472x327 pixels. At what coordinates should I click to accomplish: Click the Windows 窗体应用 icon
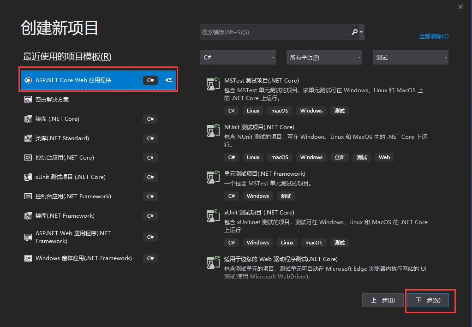28,258
